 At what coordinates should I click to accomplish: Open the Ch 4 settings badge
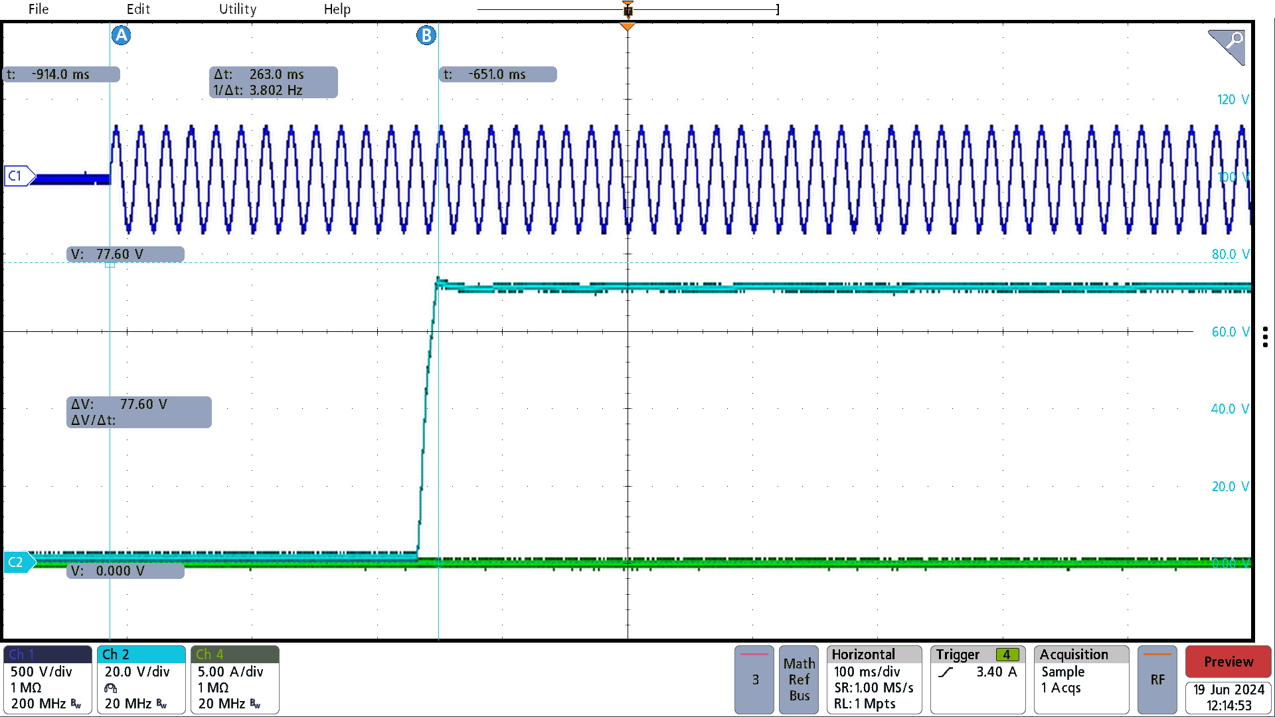point(235,679)
